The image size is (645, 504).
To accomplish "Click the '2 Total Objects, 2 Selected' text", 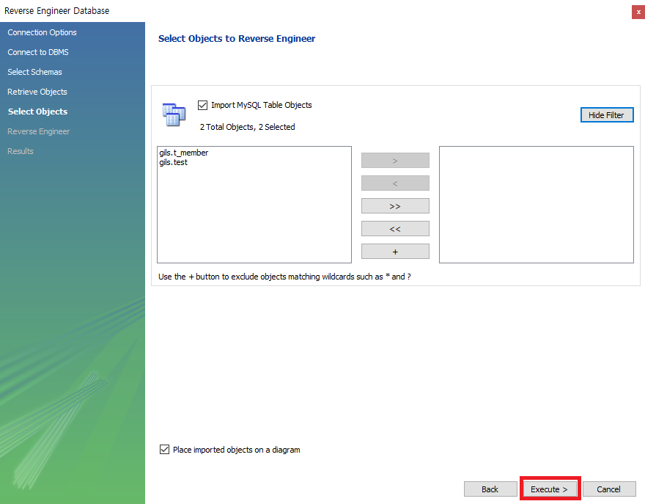I will 247,127.
